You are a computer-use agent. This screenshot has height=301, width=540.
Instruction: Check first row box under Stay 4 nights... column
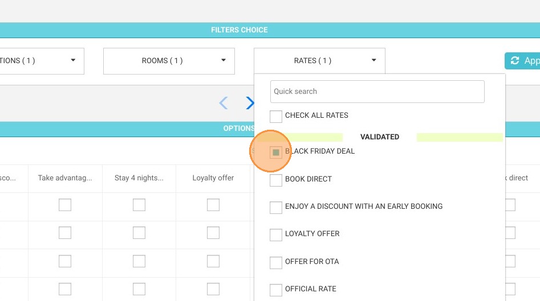(139, 205)
